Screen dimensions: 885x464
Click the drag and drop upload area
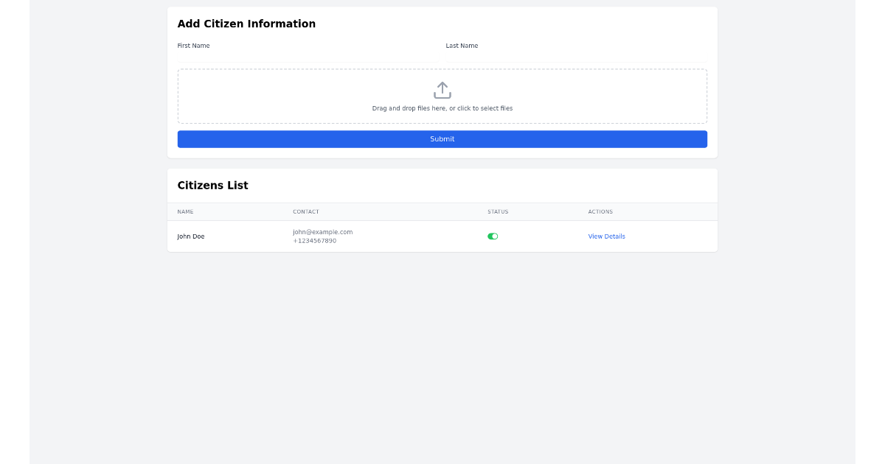pos(442,96)
